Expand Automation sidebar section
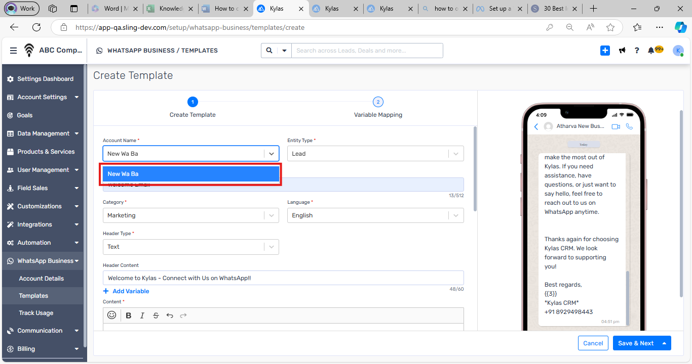This screenshot has width=692, height=364. pyautogui.click(x=43, y=243)
